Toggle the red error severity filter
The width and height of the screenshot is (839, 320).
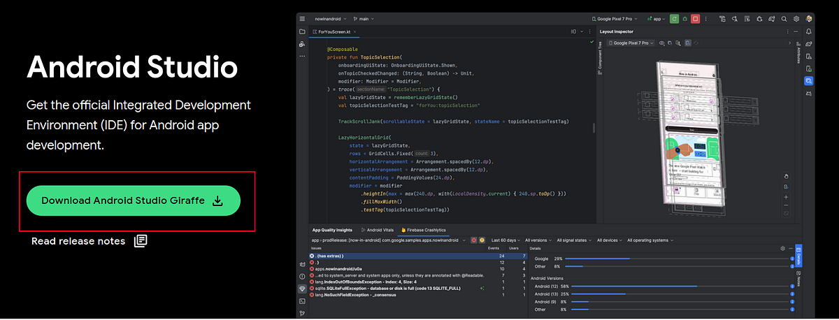(x=473, y=240)
